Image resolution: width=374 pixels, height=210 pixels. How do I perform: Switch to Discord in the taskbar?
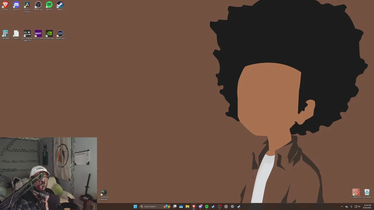(x=200, y=206)
